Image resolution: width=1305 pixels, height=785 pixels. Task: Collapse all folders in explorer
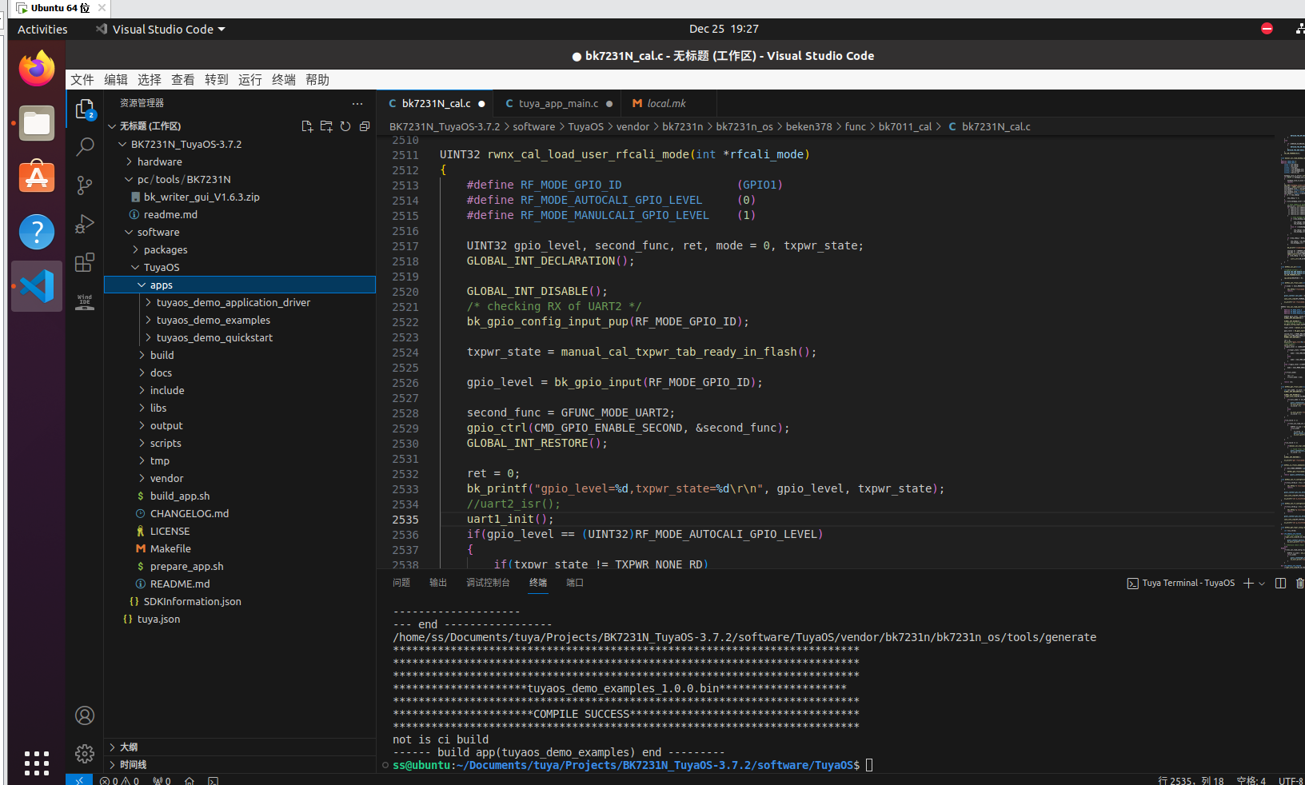point(365,126)
